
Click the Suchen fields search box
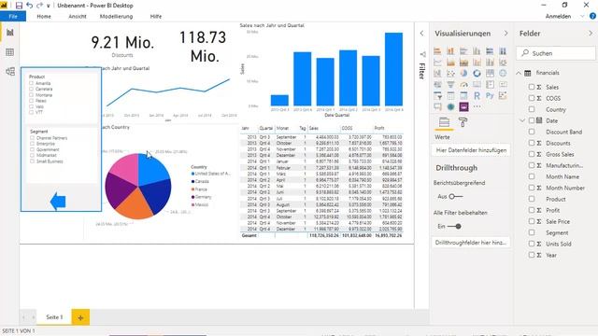tap(556, 53)
